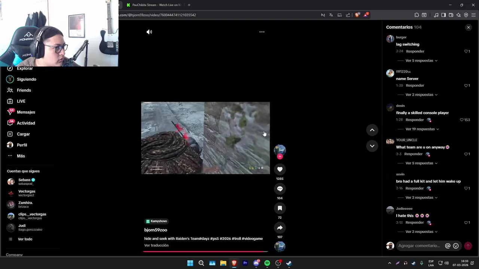Save the video with the bookmark icon
The height and width of the screenshot is (269, 479).
[x=280, y=208]
